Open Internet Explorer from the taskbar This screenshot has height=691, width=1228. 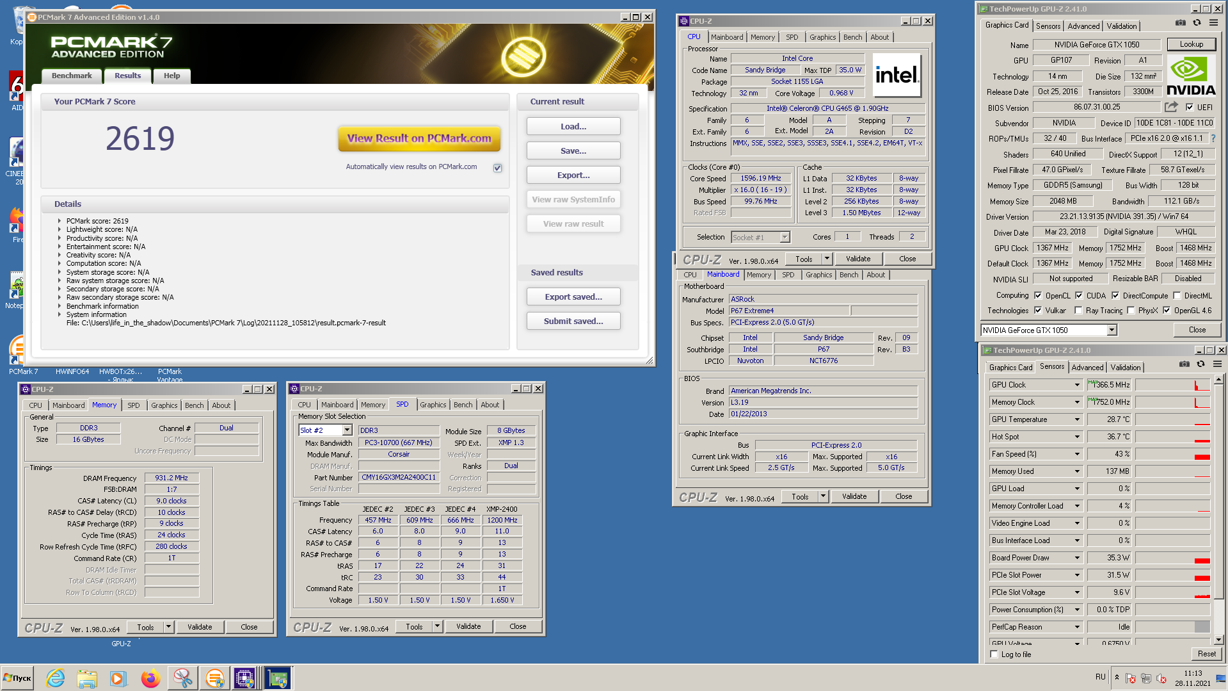(x=56, y=678)
